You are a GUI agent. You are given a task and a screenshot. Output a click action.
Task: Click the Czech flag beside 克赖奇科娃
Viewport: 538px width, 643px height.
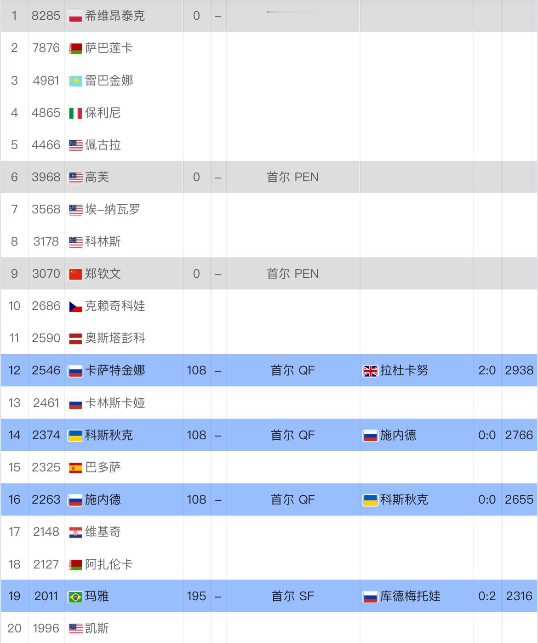pyautogui.click(x=75, y=306)
